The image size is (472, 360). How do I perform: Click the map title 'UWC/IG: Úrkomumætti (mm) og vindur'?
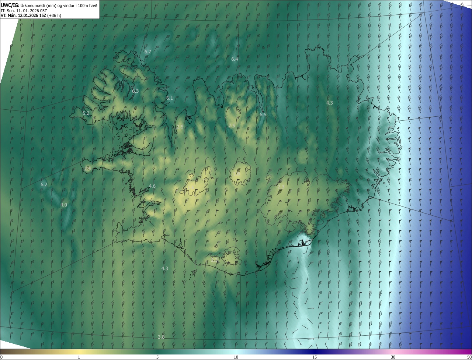49,5
